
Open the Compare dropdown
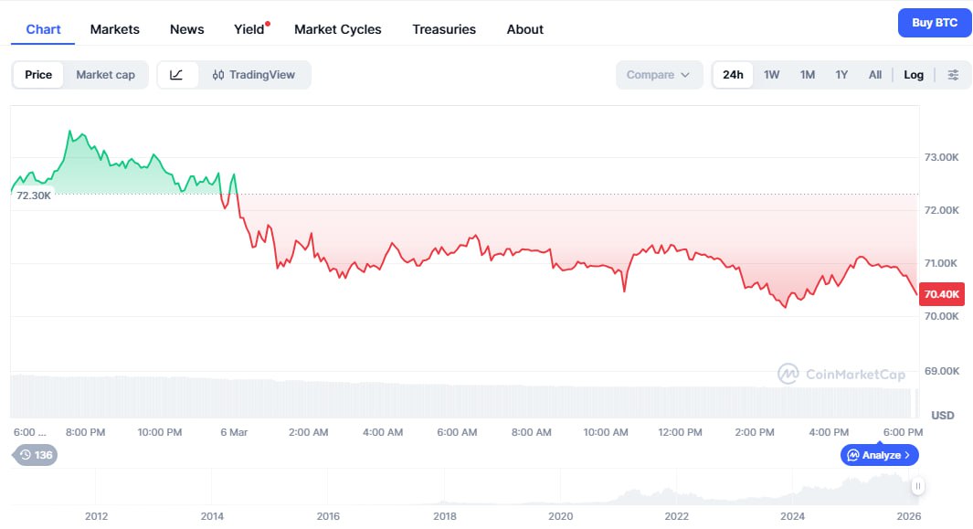(x=658, y=75)
